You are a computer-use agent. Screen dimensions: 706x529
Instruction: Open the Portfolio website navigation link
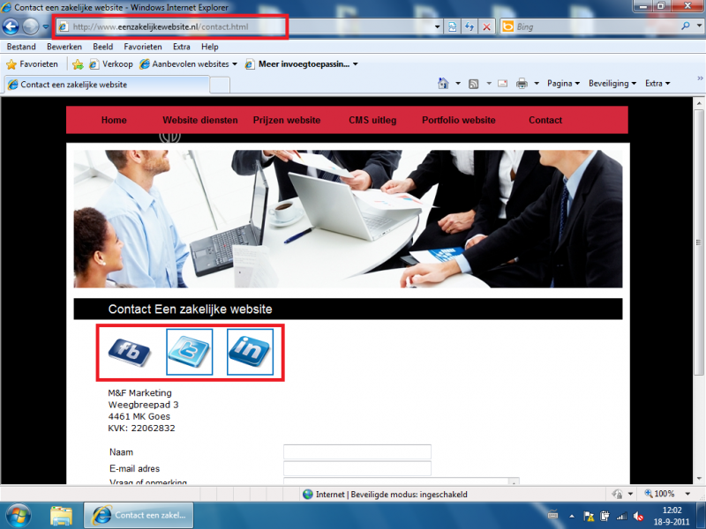pos(459,120)
